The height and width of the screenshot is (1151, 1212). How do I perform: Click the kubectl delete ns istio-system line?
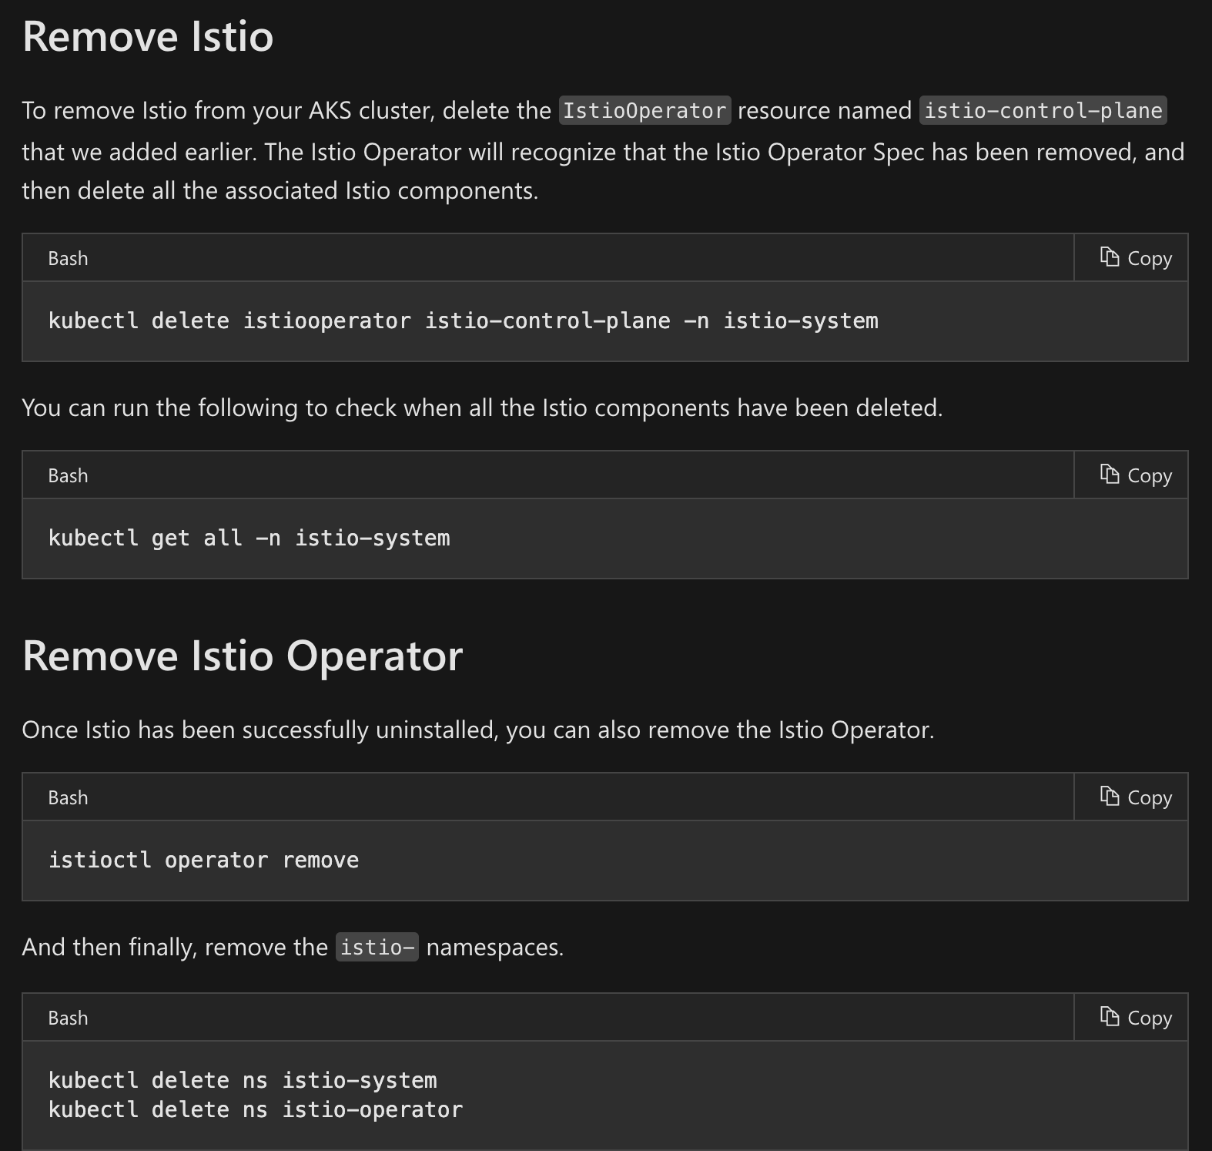[x=243, y=1081]
